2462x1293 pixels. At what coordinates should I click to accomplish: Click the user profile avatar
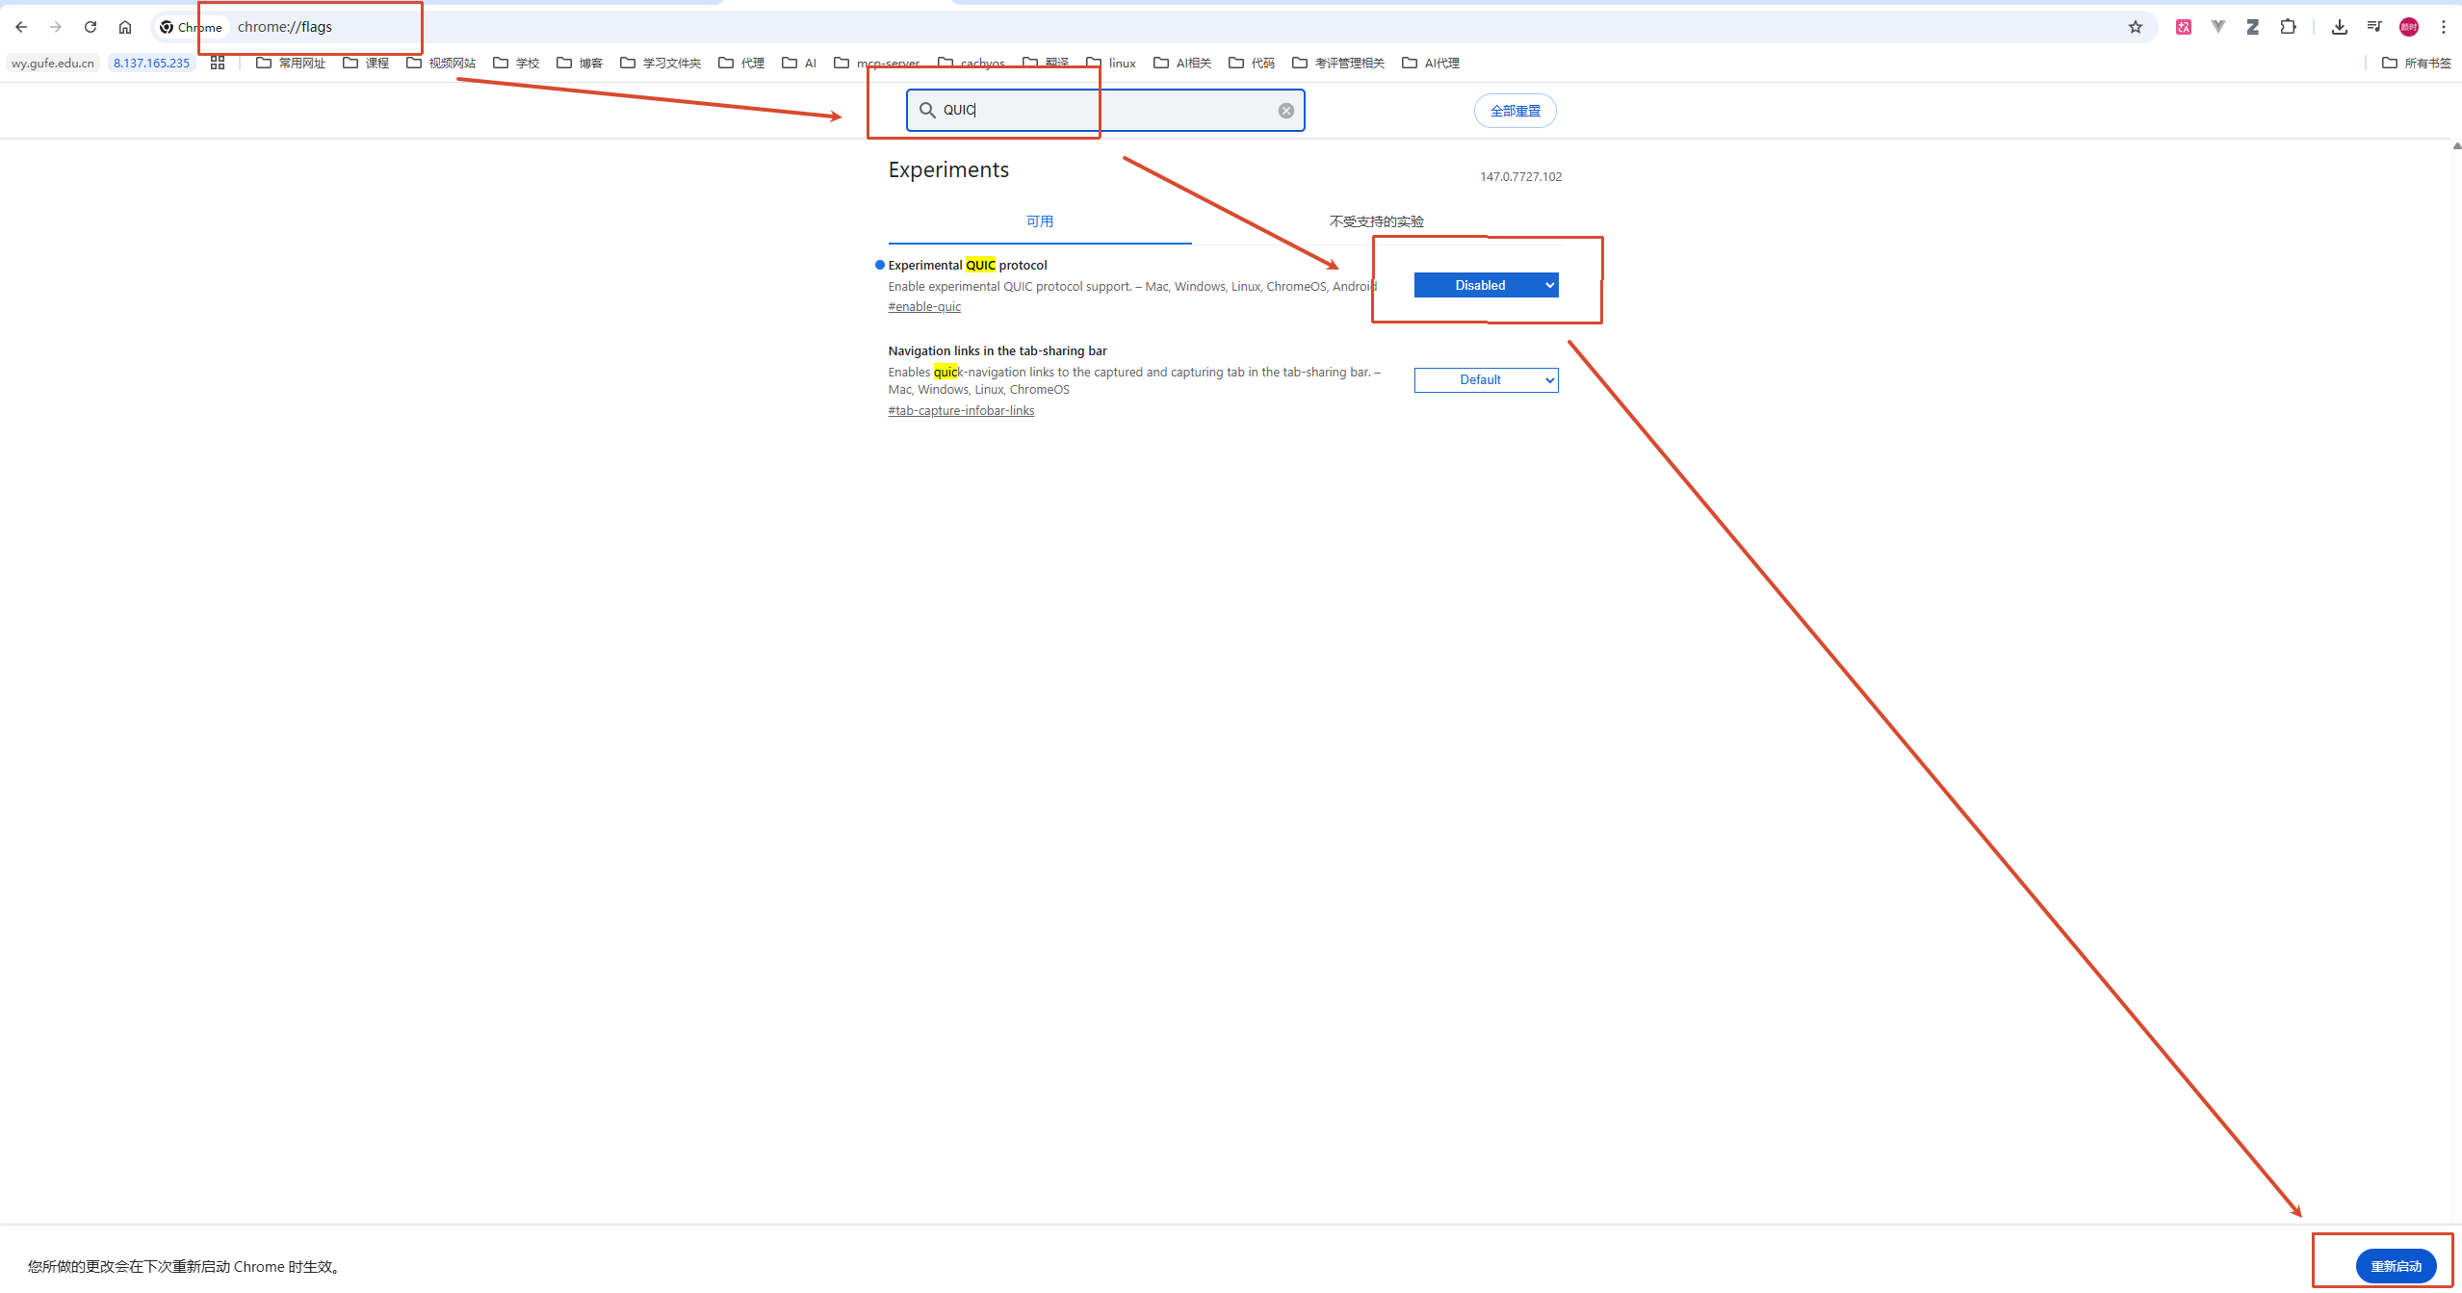pyautogui.click(x=2408, y=27)
